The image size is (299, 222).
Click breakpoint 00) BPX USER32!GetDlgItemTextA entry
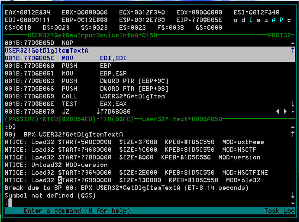pyautogui.click(x=64, y=134)
